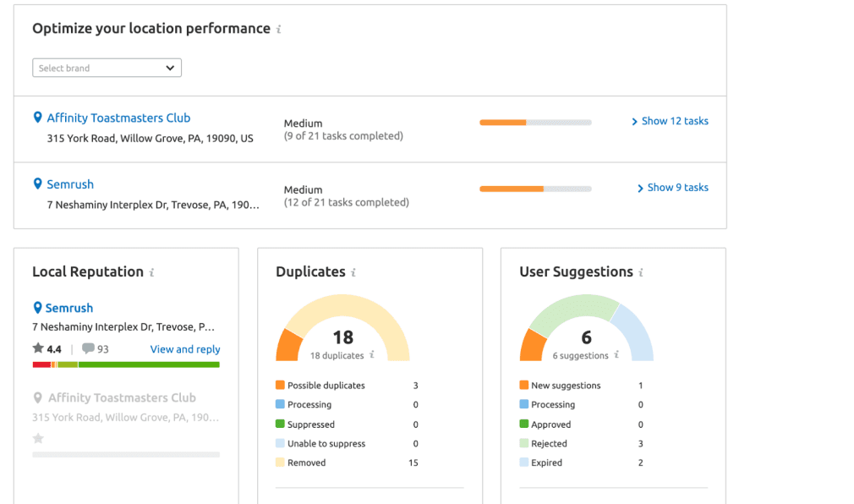The height and width of the screenshot is (504, 854).
Task: Click View and reply link
Action: (x=185, y=349)
